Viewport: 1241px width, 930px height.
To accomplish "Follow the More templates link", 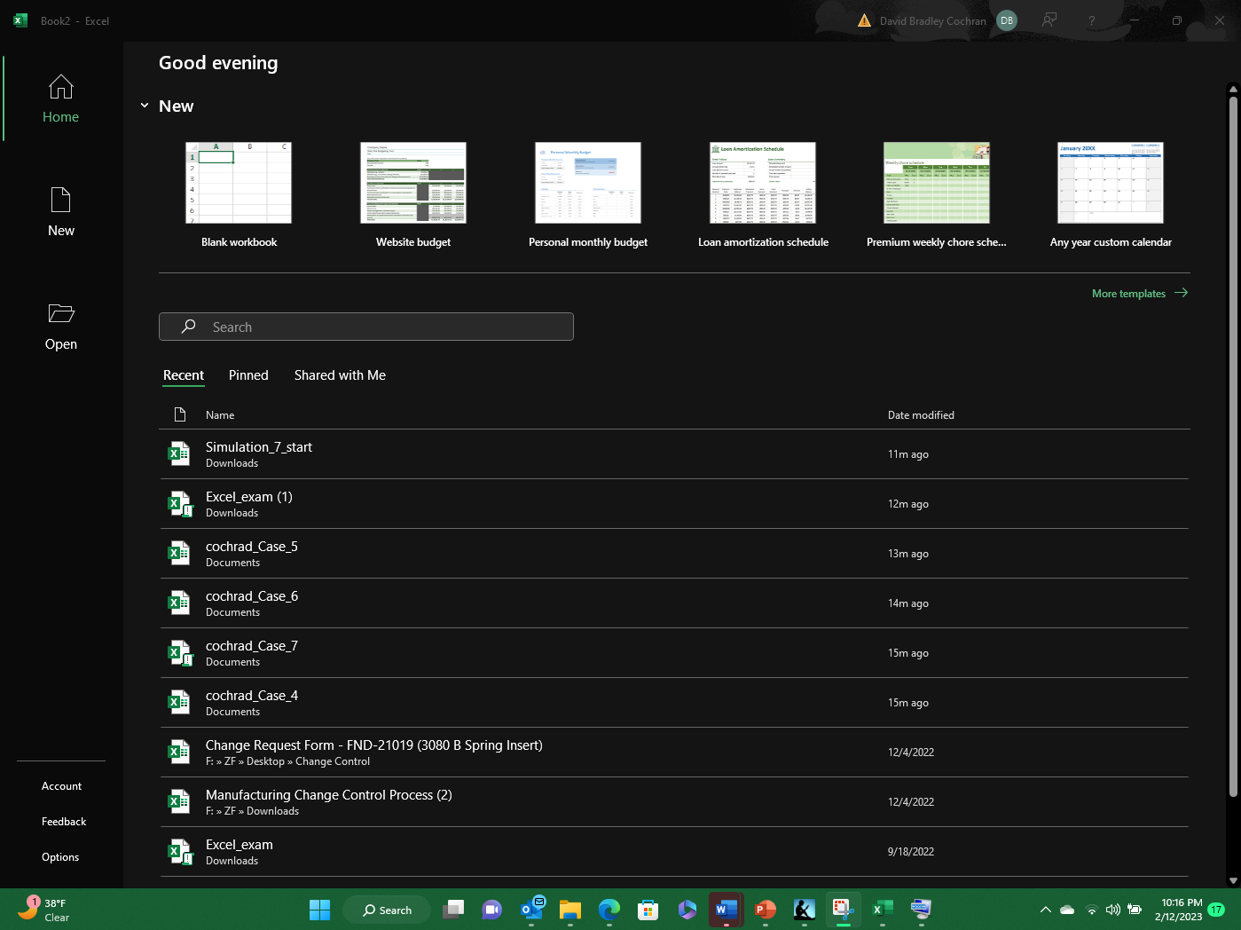I will [x=1128, y=293].
